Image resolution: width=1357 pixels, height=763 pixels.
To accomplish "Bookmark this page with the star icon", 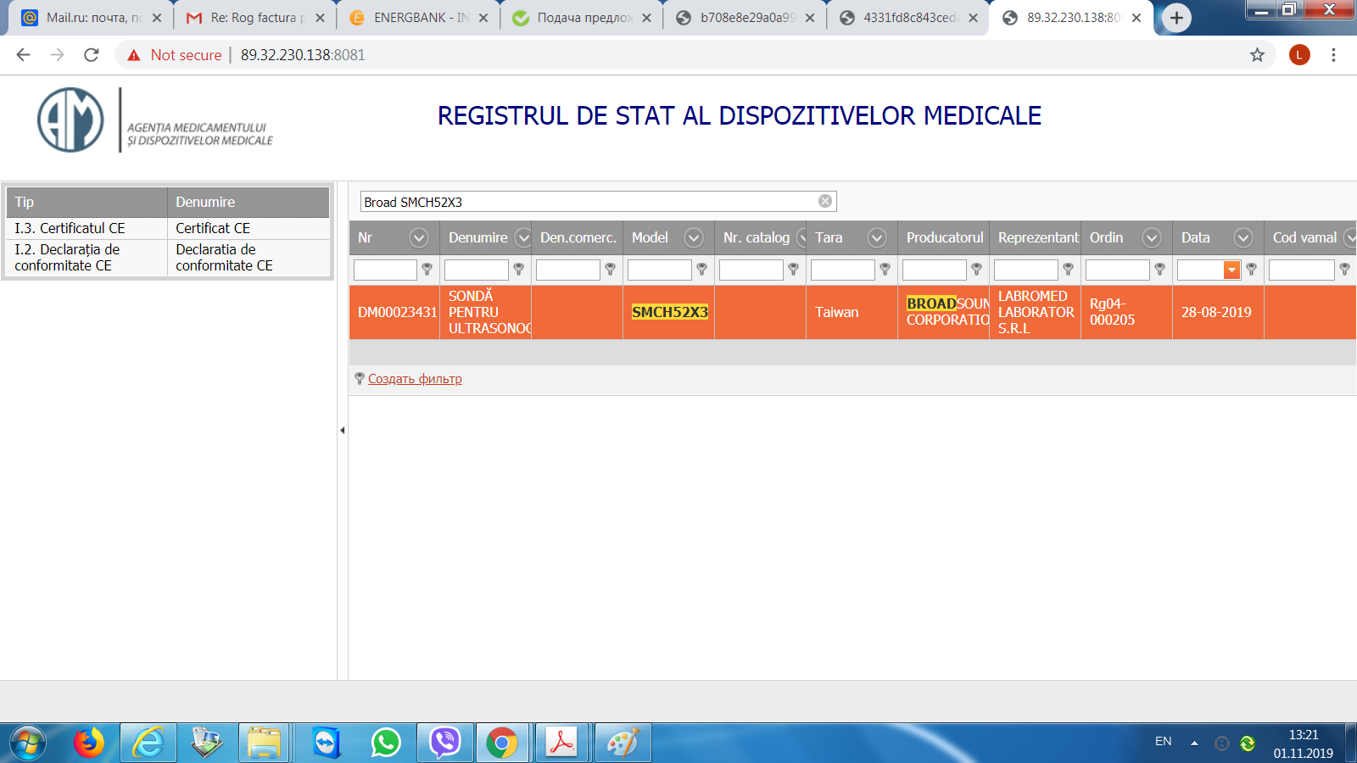I will click(x=1257, y=55).
